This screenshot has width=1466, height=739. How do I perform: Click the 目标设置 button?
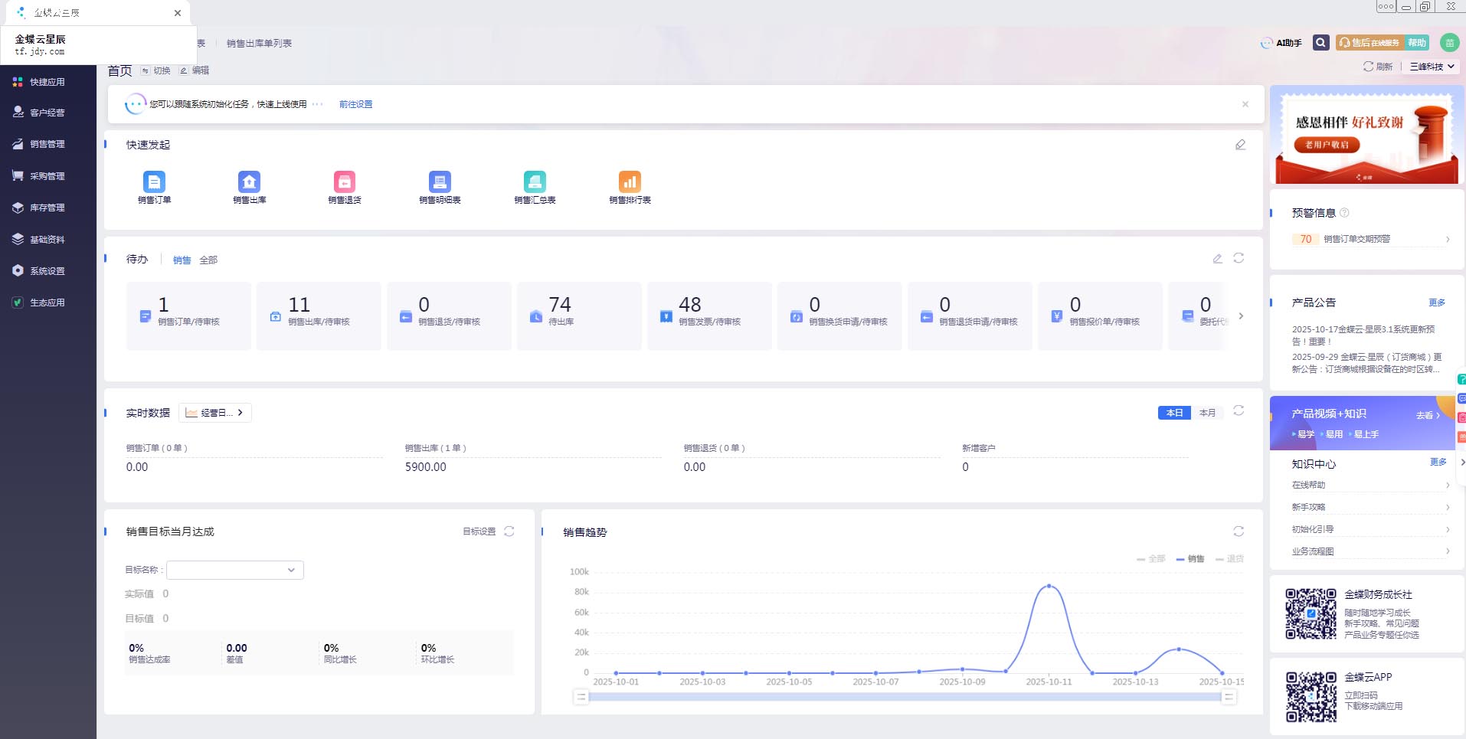pyautogui.click(x=479, y=531)
